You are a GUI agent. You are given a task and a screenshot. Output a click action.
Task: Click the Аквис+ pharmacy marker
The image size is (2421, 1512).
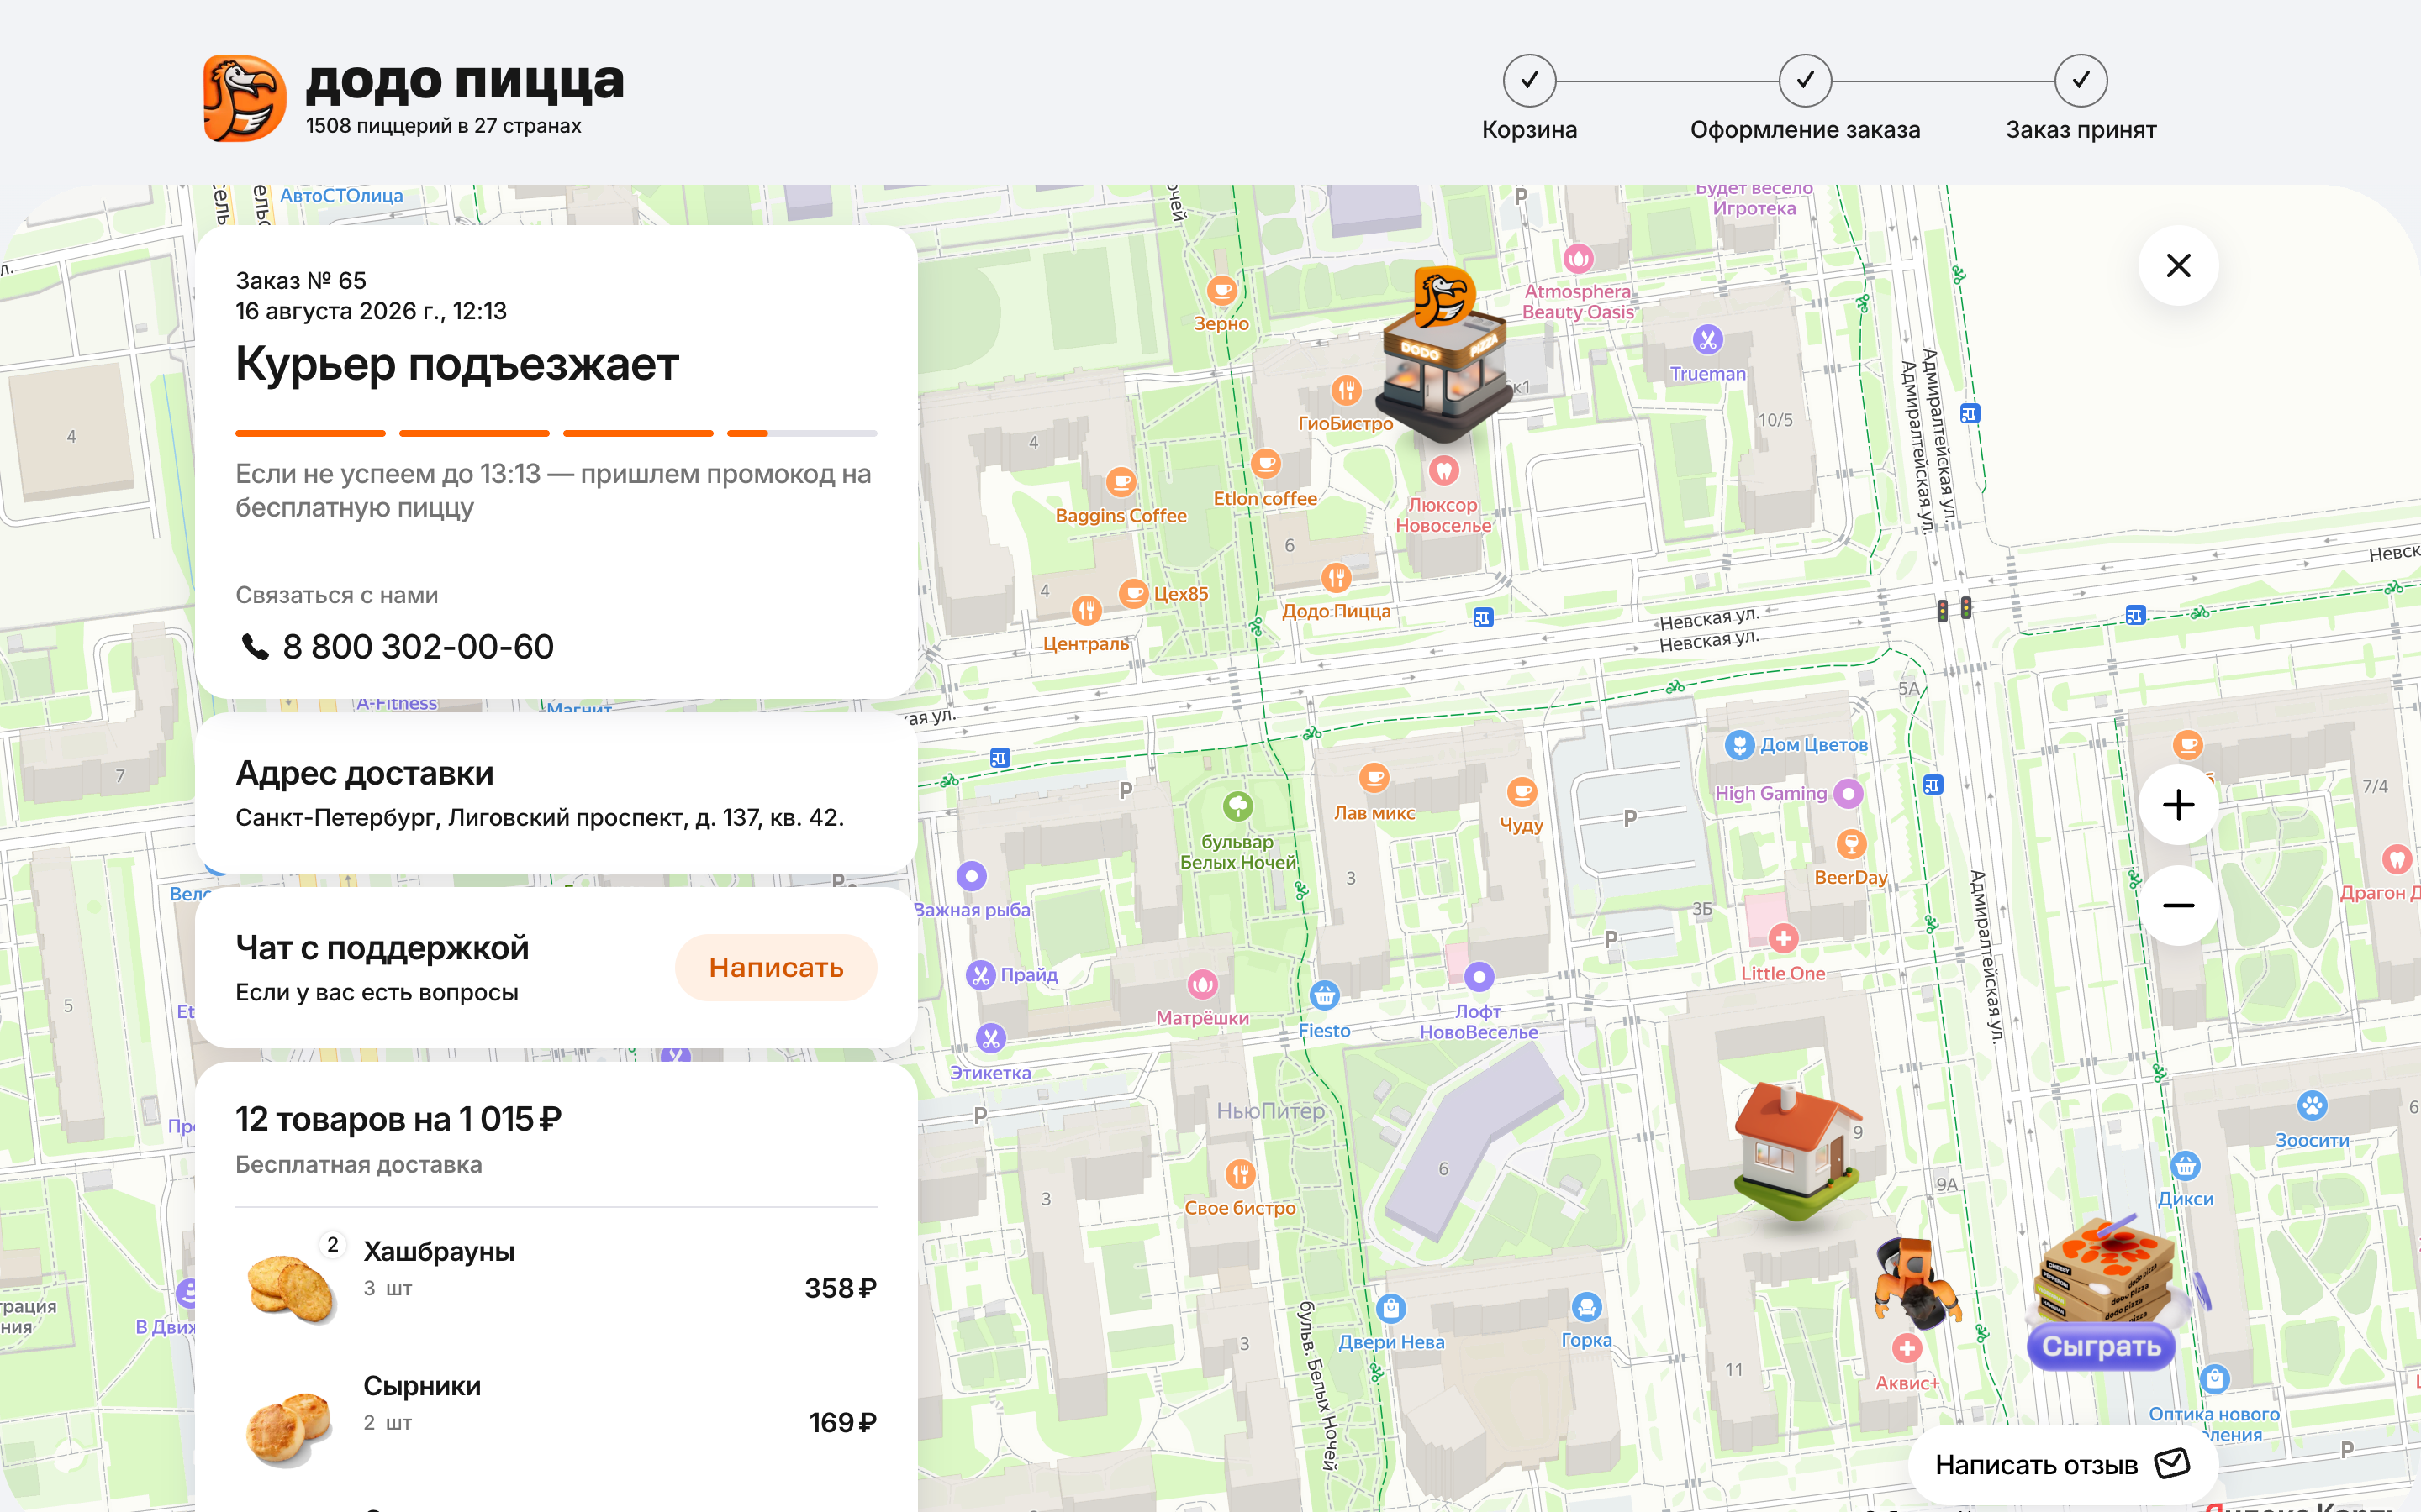(1907, 1349)
